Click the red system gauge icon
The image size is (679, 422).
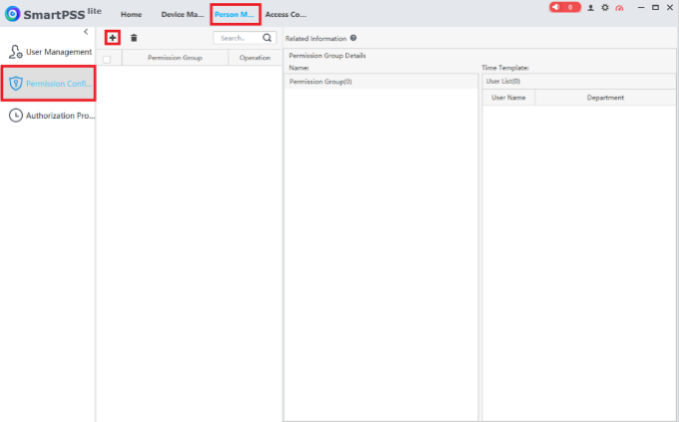[x=619, y=8]
